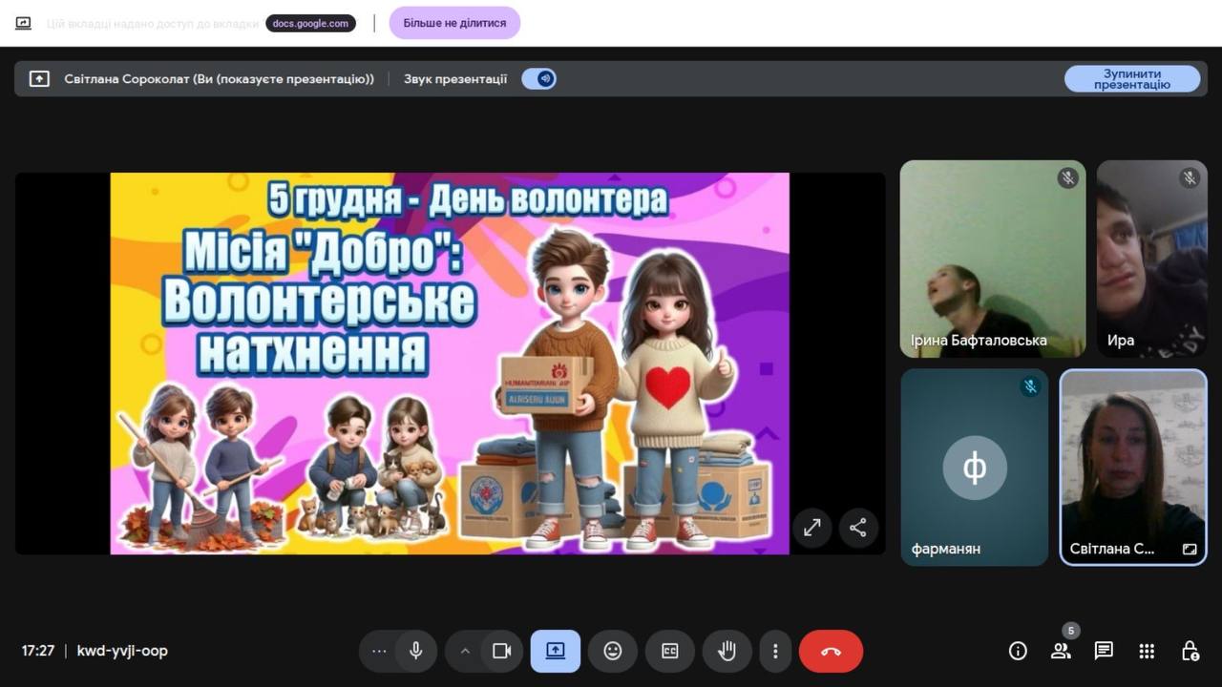Raise your hand in the meeting
The height and width of the screenshot is (687, 1222).
(727, 652)
